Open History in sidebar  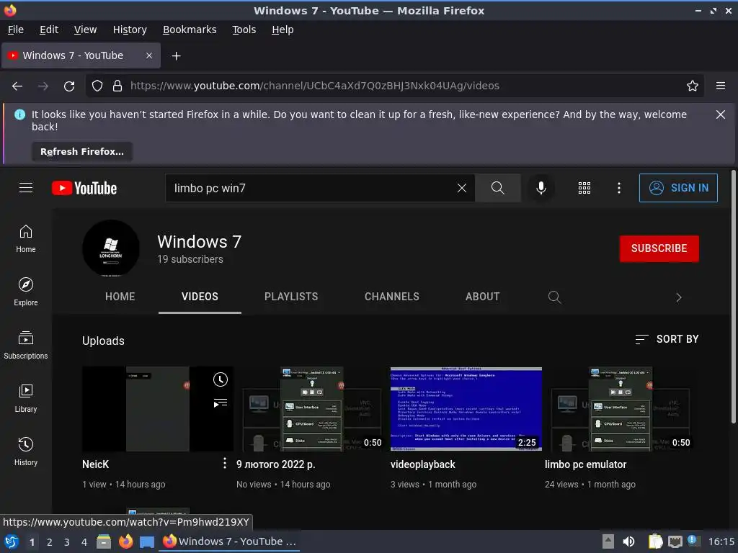click(26, 451)
